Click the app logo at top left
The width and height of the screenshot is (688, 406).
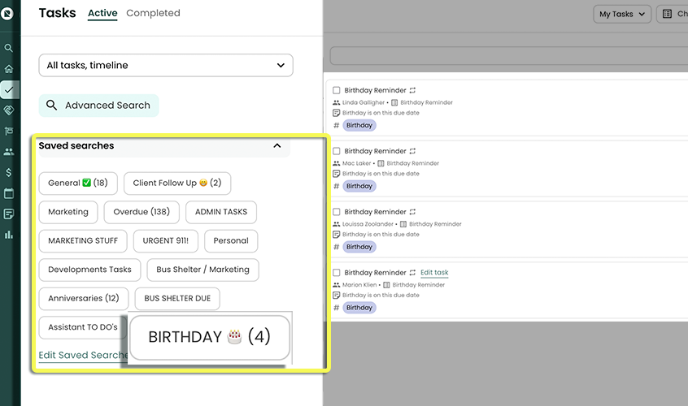[x=9, y=14]
